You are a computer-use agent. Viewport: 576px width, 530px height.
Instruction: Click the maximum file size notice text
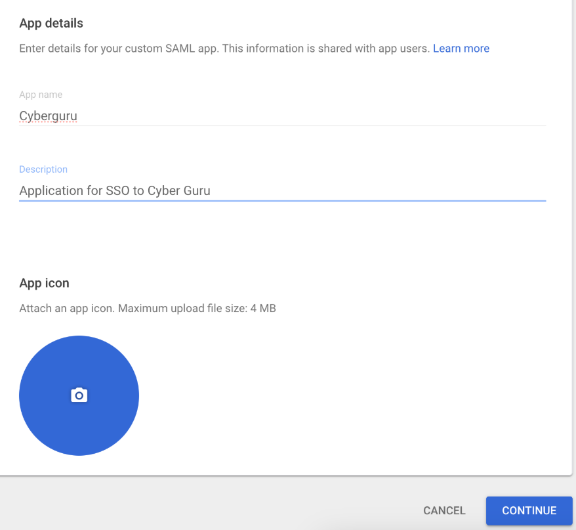click(147, 308)
